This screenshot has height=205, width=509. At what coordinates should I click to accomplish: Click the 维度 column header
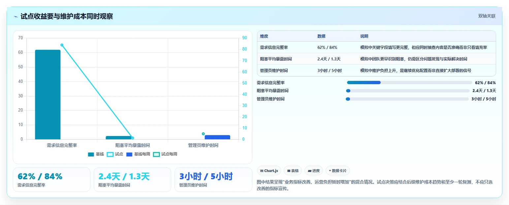264,36
